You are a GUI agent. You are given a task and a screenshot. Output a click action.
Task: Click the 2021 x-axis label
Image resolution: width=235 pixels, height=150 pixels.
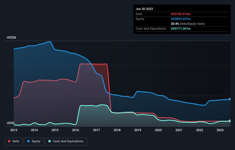[179, 130]
